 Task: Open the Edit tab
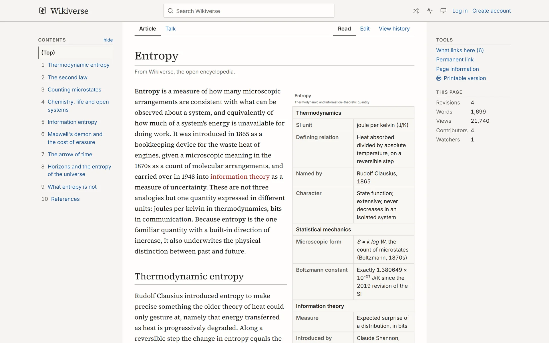click(365, 29)
